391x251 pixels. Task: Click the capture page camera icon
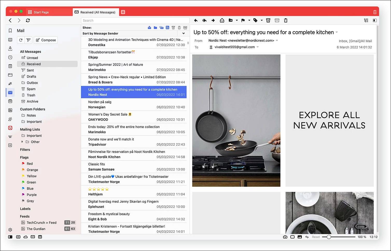click(x=285, y=237)
